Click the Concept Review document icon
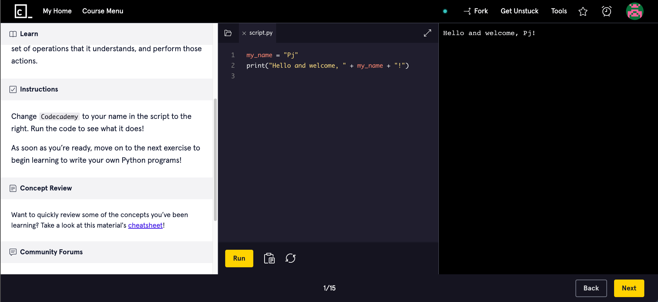The width and height of the screenshot is (658, 302). [x=13, y=188]
